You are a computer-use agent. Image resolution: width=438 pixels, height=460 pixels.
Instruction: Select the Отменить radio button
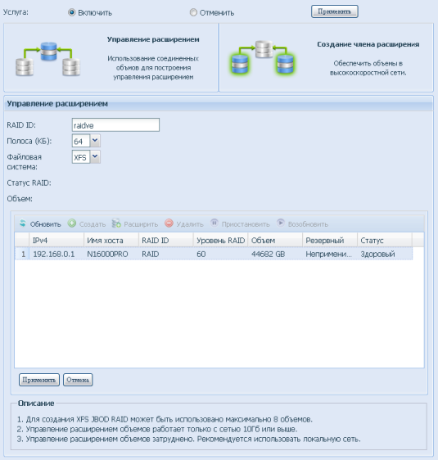click(x=193, y=12)
